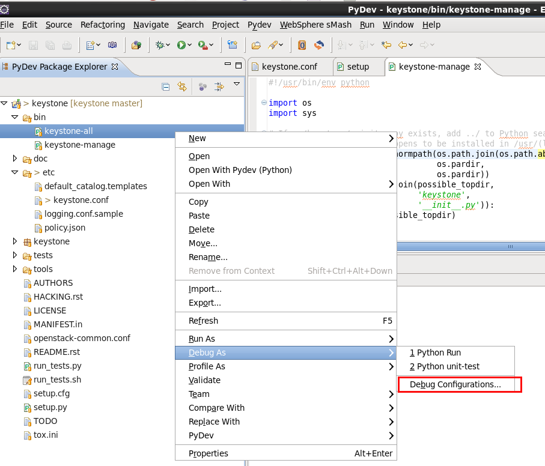Screen dimensions: 545x466
Task: Click Refresh in the context menu
Action: 203,321
